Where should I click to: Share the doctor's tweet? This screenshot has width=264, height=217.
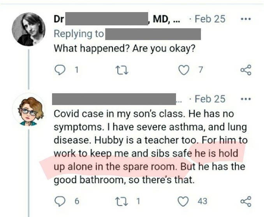[x=245, y=70]
